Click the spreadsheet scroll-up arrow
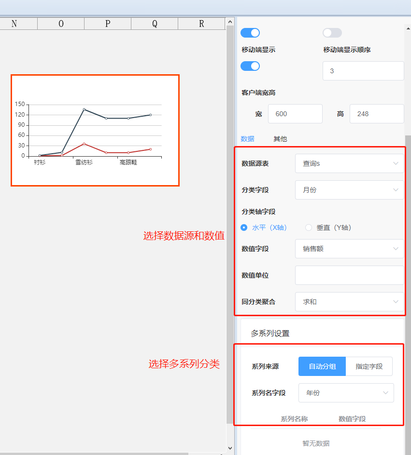Image resolution: width=411 pixels, height=455 pixels. coord(230,22)
